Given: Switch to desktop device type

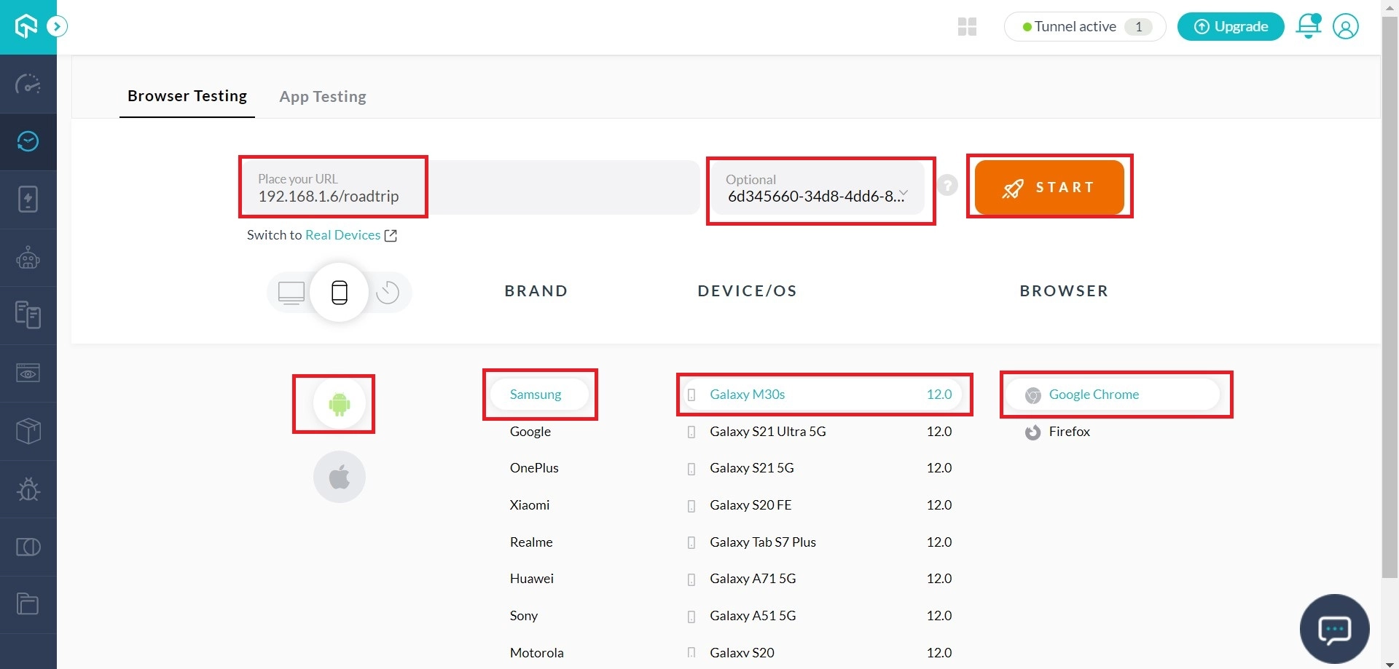Looking at the screenshot, I should [291, 293].
